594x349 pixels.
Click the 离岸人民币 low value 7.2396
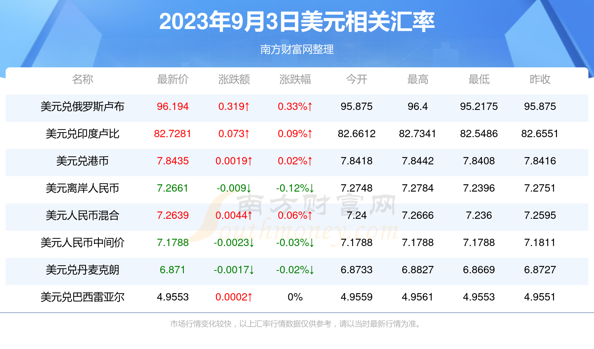(x=479, y=188)
